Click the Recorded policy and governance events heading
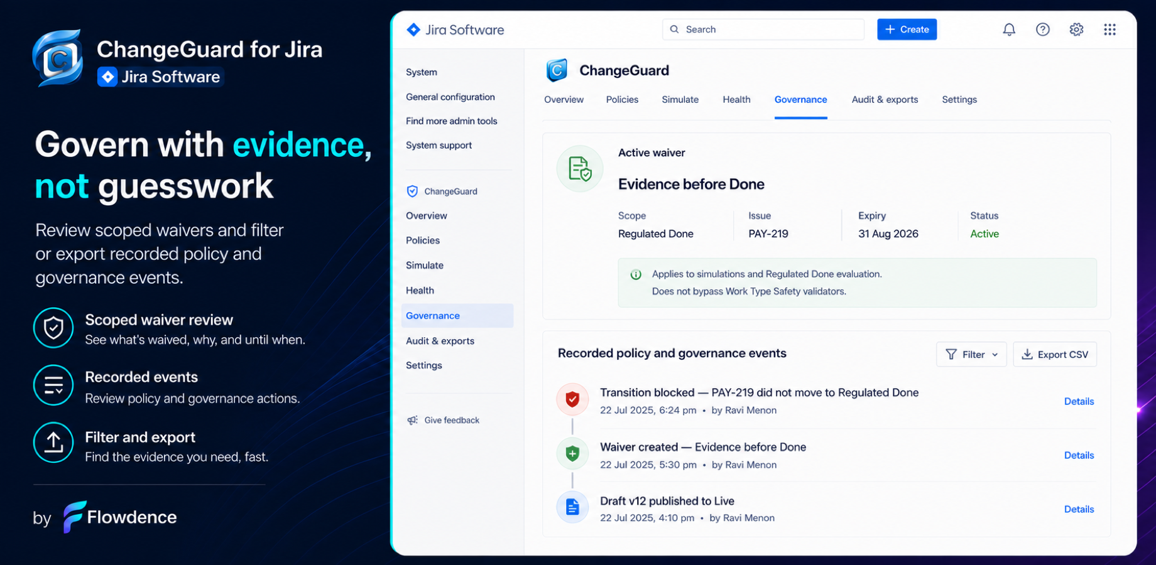This screenshot has height=565, width=1156. click(x=672, y=353)
